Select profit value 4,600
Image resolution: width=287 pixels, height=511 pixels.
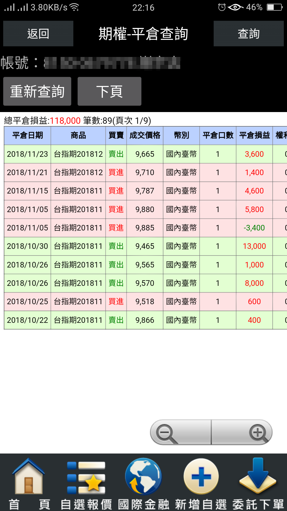[x=254, y=191]
